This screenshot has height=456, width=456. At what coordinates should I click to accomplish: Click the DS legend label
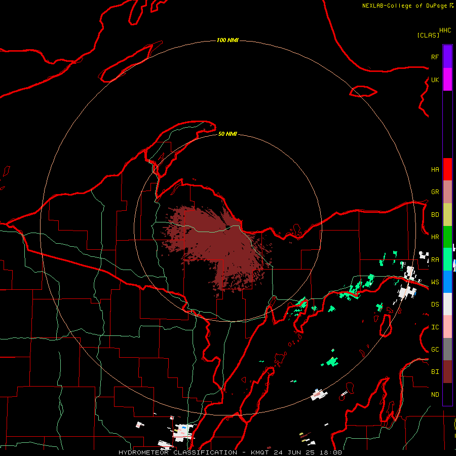click(435, 305)
